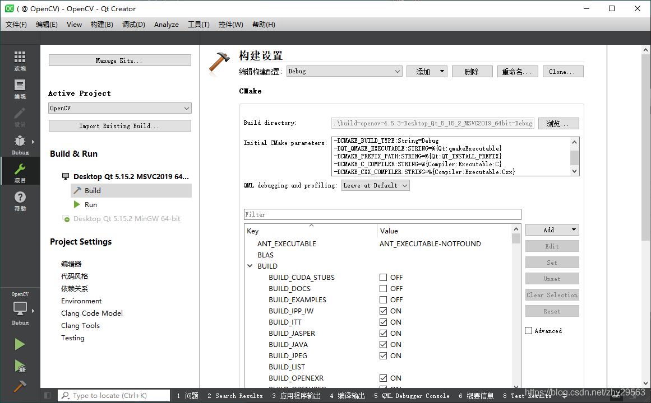Open the 构建(B) menu

[101, 25]
